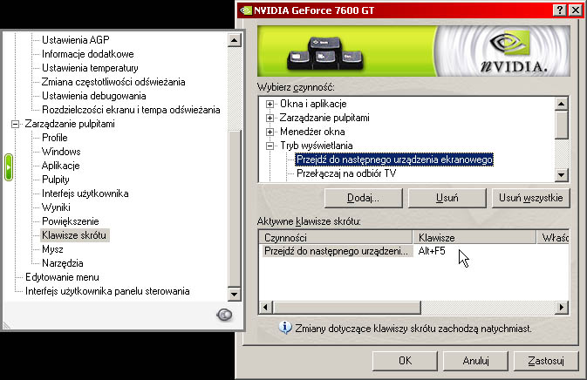Confirm with the OK button
The image size is (587, 380).
(405, 361)
